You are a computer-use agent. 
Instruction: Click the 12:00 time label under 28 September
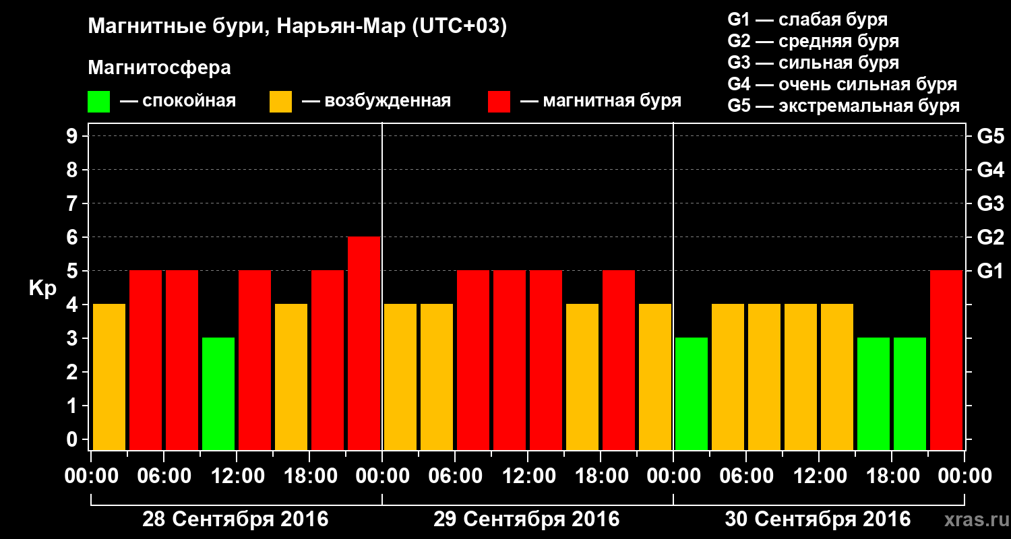point(237,476)
